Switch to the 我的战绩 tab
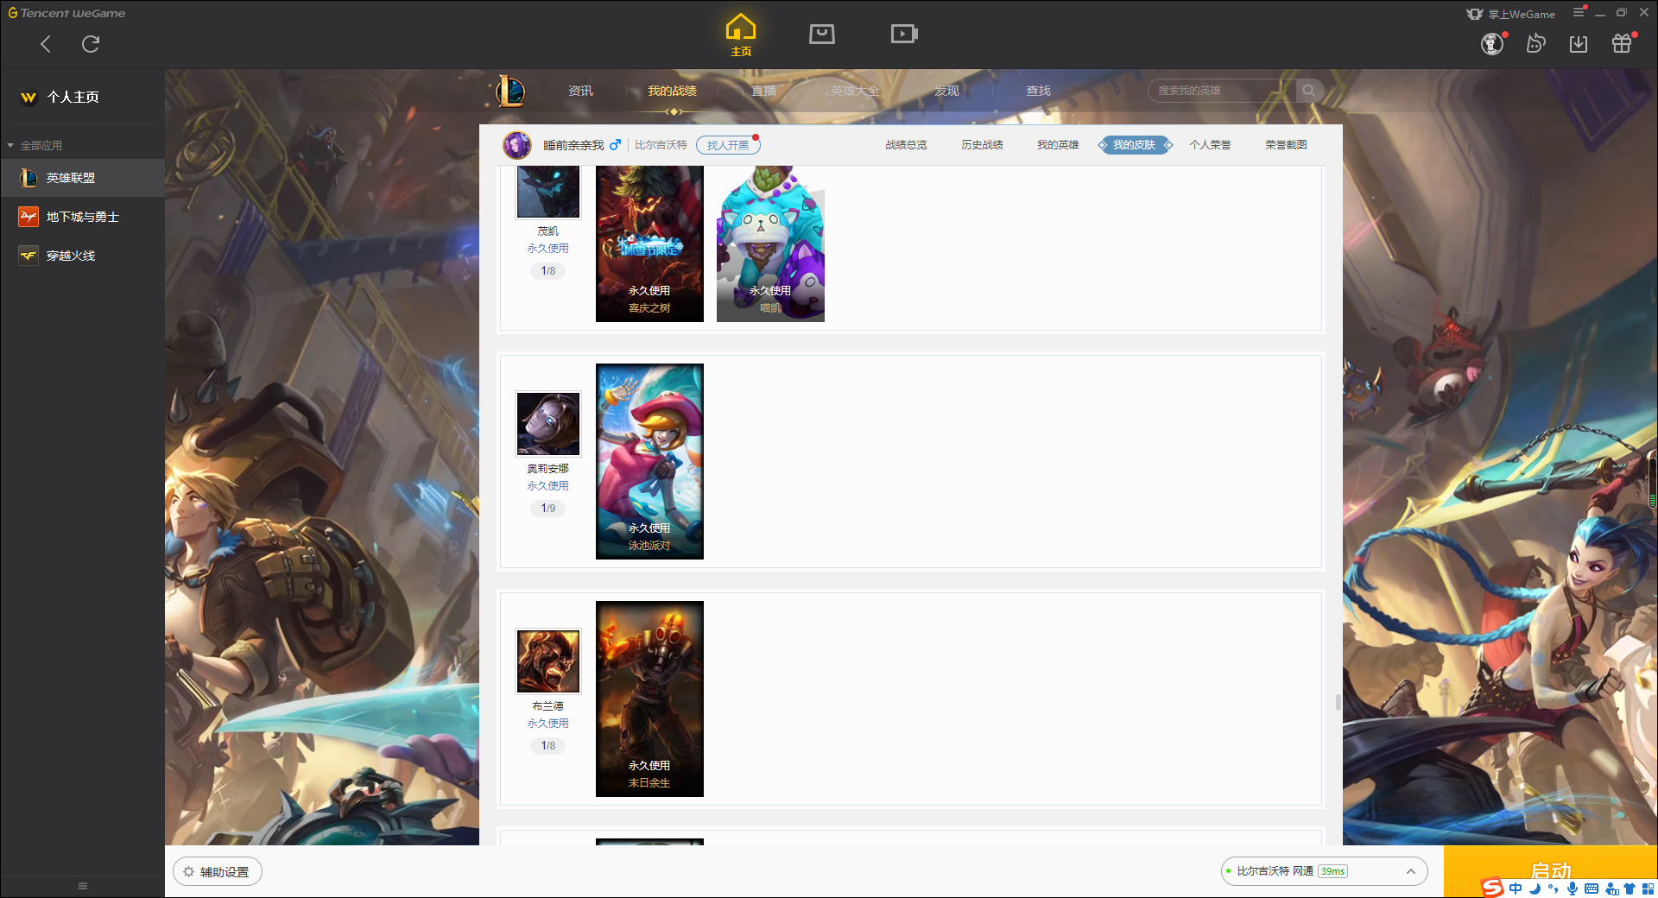Viewport: 1658px width, 898px height. click(672, 91)
